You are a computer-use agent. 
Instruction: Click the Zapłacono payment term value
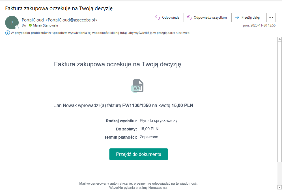[149, 137]
